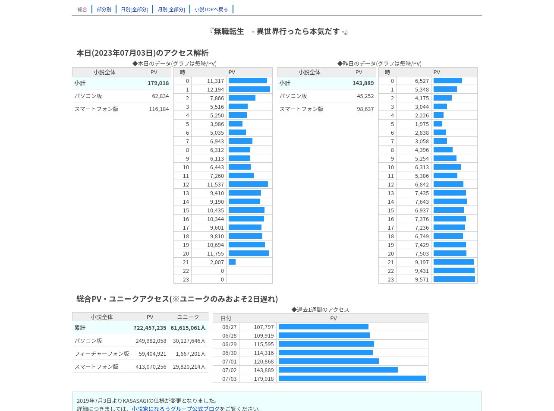Image resolution: width=554 pixels, height=411 pixels.
Task: Click the blue bar for yesterday's hour 23
Action: (x=454, y=279)
